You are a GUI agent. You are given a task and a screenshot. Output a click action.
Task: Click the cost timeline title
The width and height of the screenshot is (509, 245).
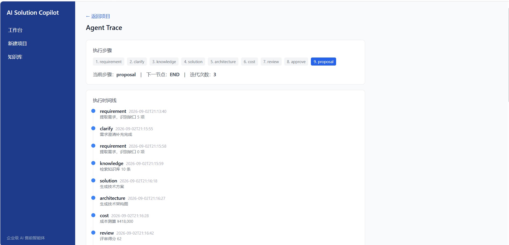coord(104,216)
